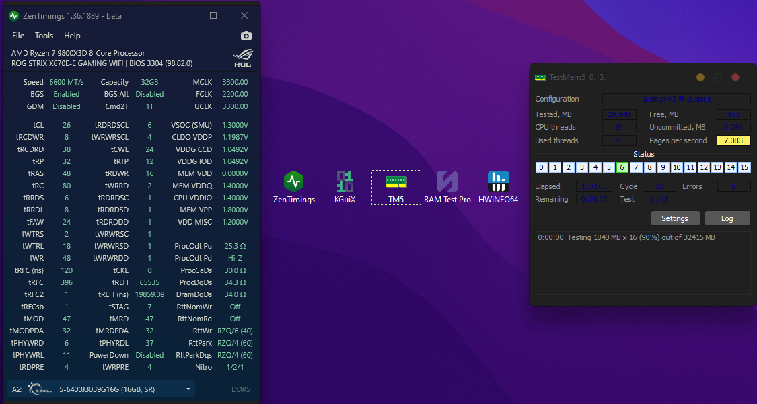Click G.Skill logo in module selector
The width and height of the screenshot is (757, 404).
click(x=40, y=389)
